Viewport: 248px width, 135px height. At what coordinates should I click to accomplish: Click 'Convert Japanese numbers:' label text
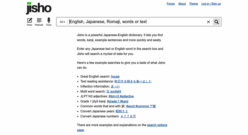point(100,116)
